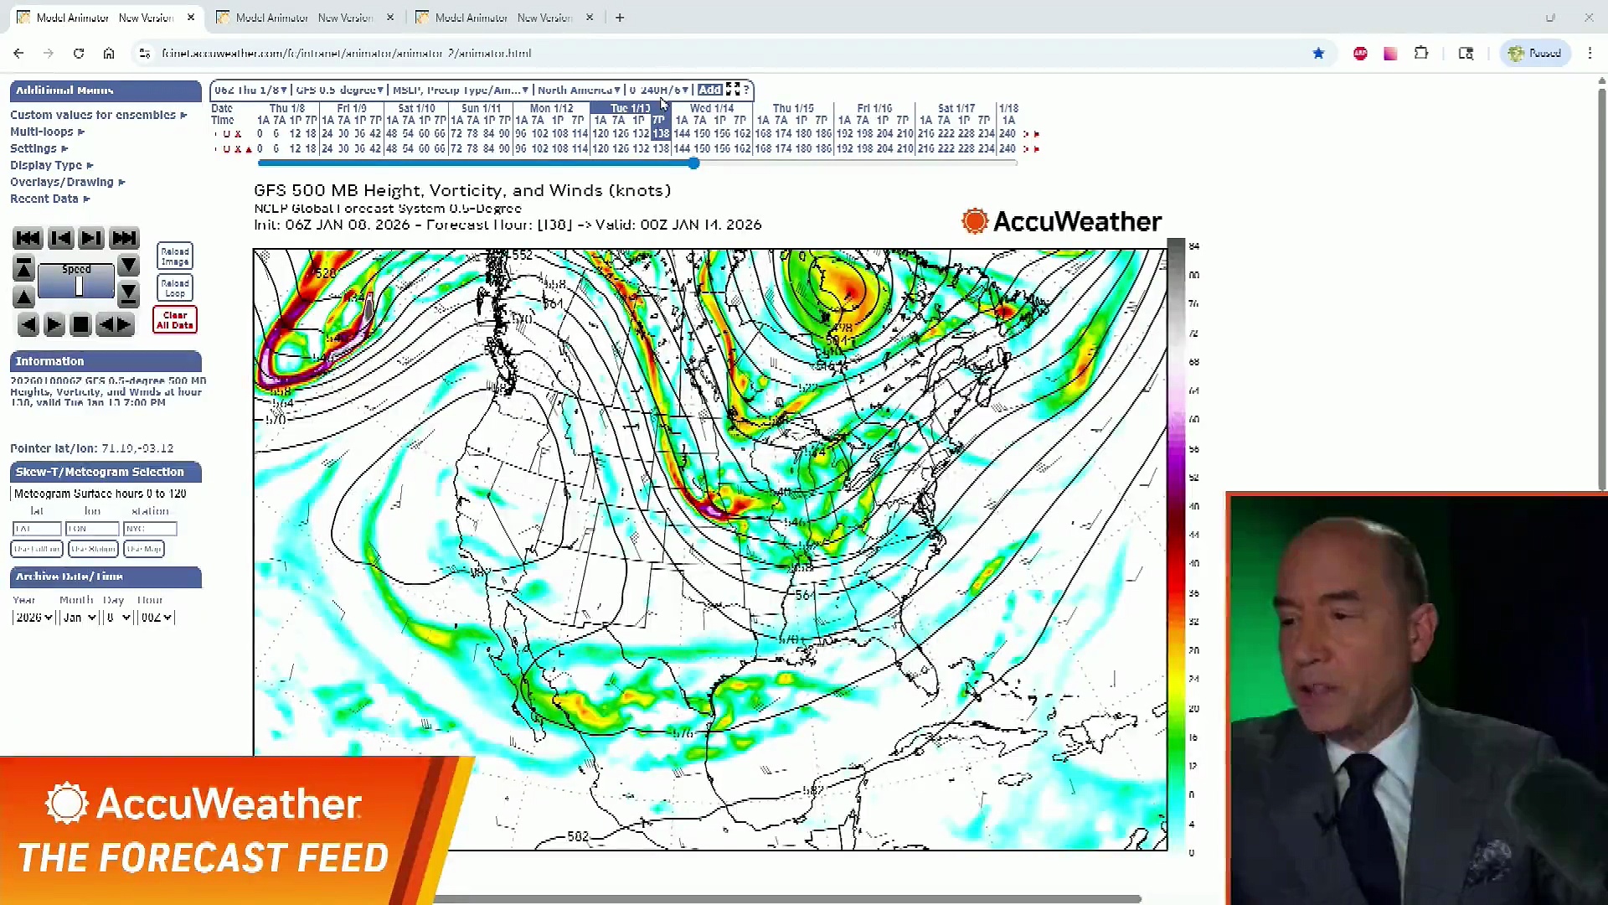Toggle the U marker on the first time row
Screen dimensions: 1608x905
(226, 134)
